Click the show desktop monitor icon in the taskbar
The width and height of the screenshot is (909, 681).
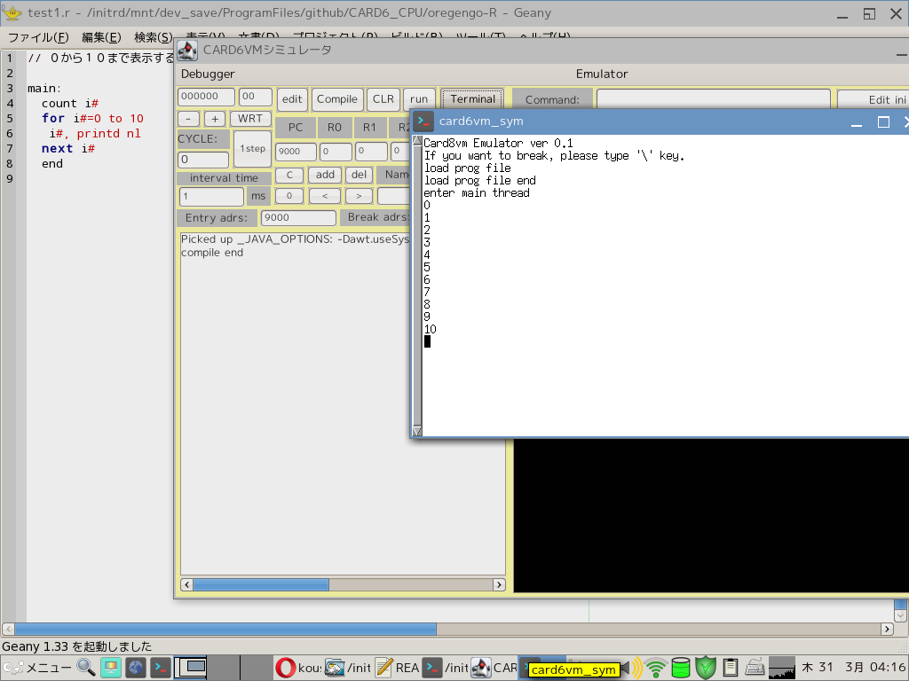coord(111,668)
